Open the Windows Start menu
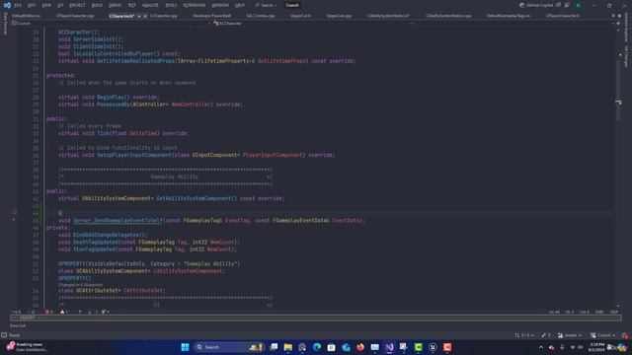 [185, 347]
